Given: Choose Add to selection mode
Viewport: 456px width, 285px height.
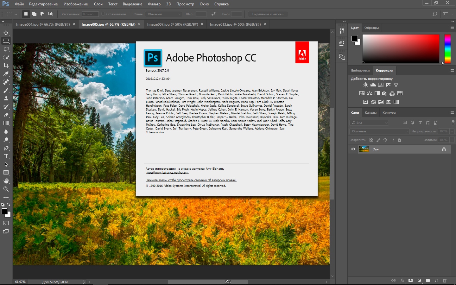Looking at the screenshot, I should point(34,14).
